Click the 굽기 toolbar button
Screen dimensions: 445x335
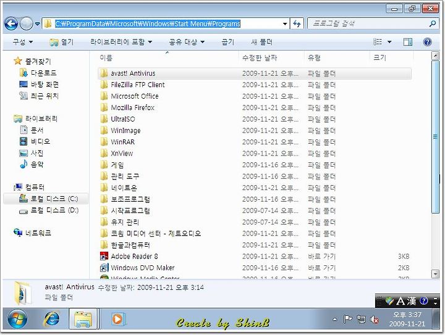point(227,42)
